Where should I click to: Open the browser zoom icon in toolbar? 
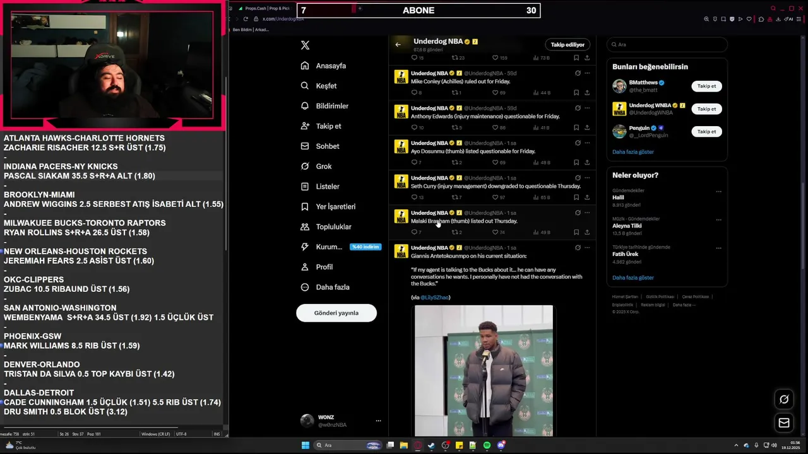(706, 19)
